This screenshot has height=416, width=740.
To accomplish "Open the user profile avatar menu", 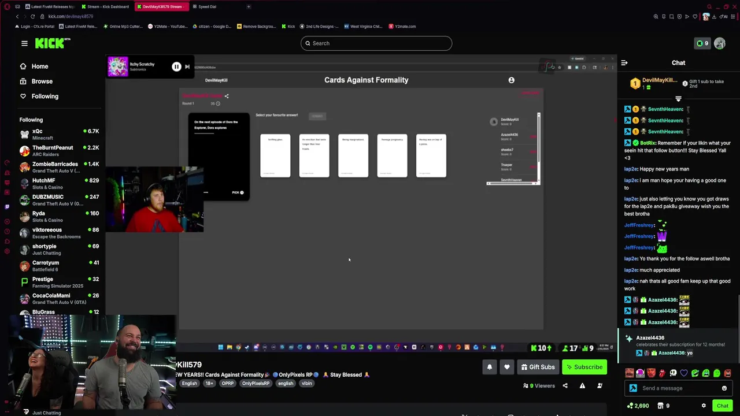I will (720, 43).
